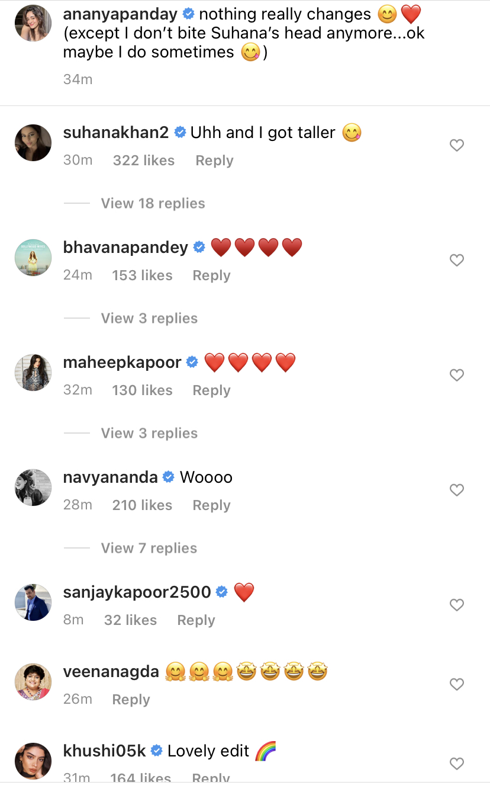View the 322 likes on suhanakhan2's comment
The height and width of the screenshot is (792, 490).
click(x=144, y=160)
